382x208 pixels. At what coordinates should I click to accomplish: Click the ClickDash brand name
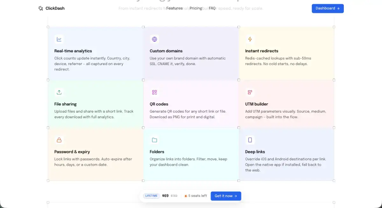point(55,8)
